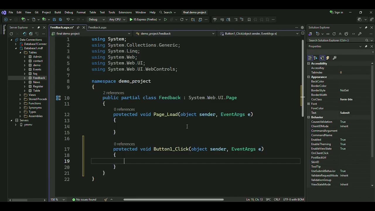Click the editor horizontal scrollbar
The height and width of the screenshot is (211, 375).
174,200
